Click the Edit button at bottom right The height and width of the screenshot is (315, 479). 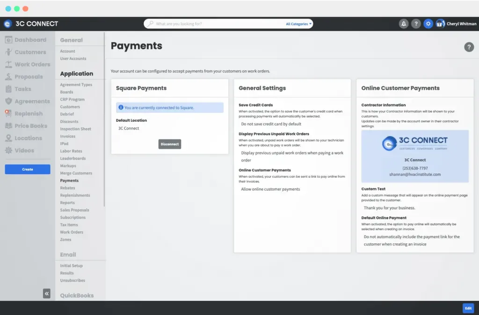tap(468, 308)
